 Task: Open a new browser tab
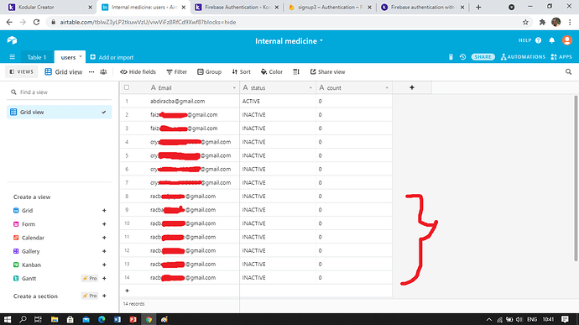[478, 7]
